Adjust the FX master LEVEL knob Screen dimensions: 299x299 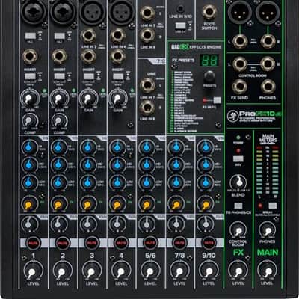(x=238, y=271)
